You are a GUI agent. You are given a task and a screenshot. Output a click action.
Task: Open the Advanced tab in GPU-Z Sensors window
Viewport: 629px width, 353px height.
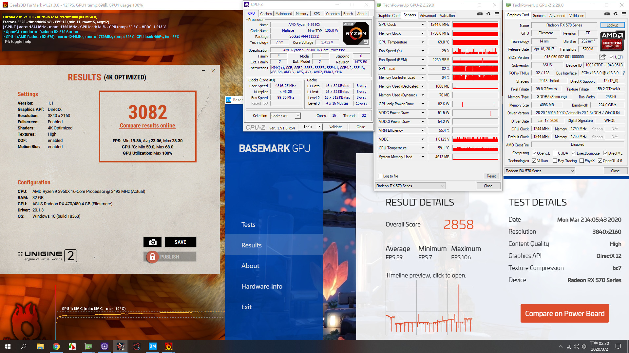[428, 16]
